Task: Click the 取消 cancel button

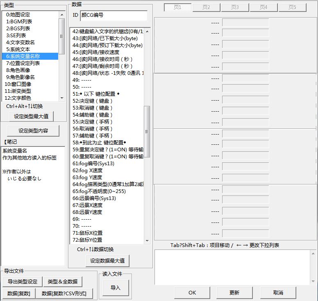Action: pos(278,293)
